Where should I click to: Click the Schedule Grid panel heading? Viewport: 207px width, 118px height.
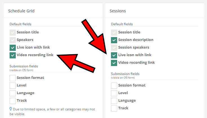point(21,11)
